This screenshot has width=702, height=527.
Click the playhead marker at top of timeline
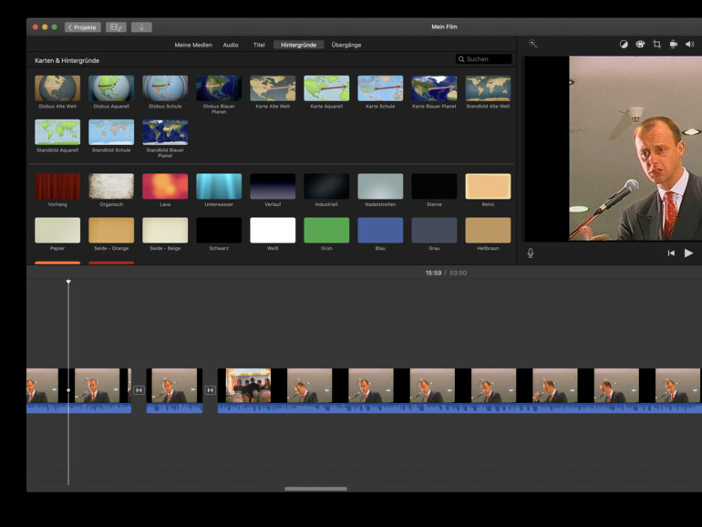click(x=68, y=282)
